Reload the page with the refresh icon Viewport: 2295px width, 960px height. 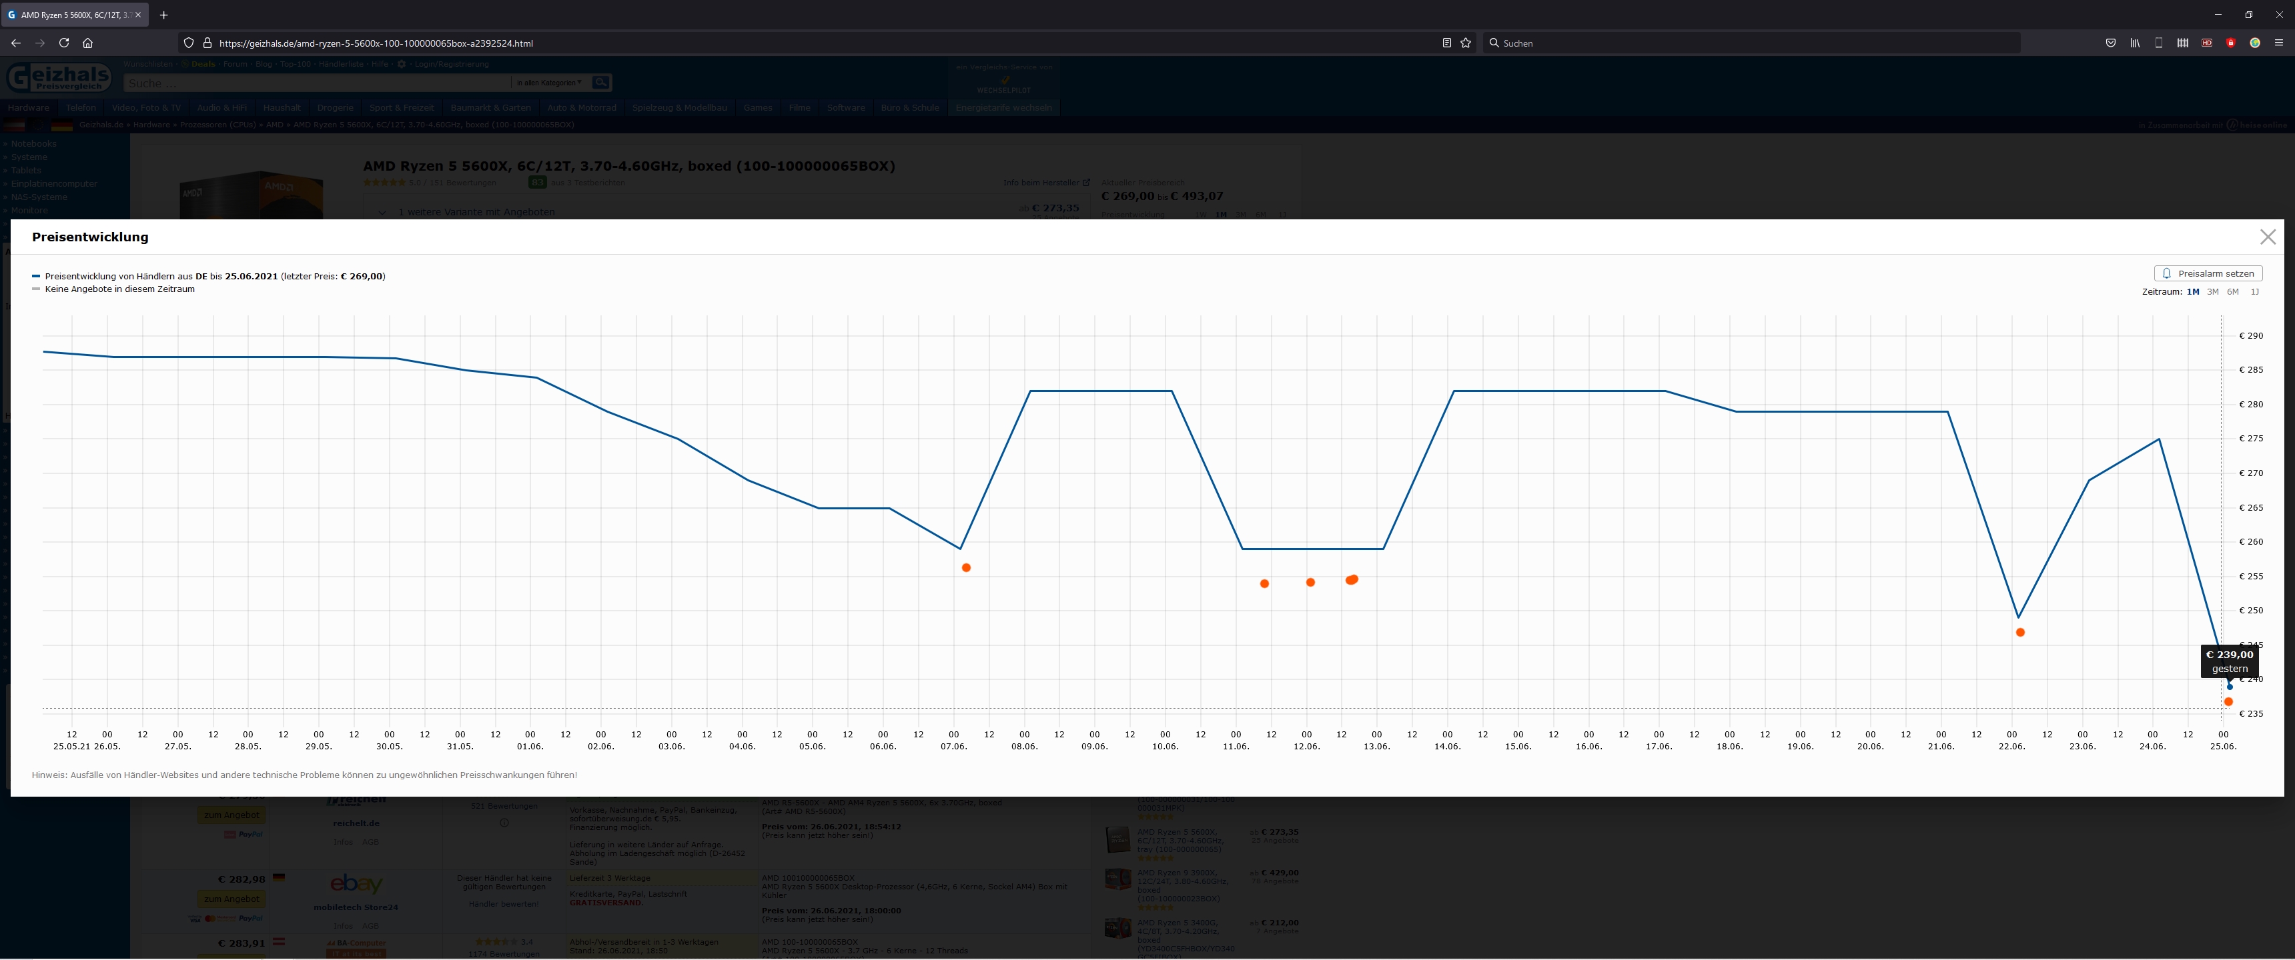pyautogui.click(x=64, y=43)
